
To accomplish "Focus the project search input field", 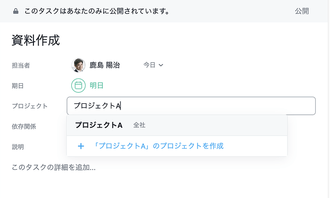I will pyautogui.click(x=191, y=106).
